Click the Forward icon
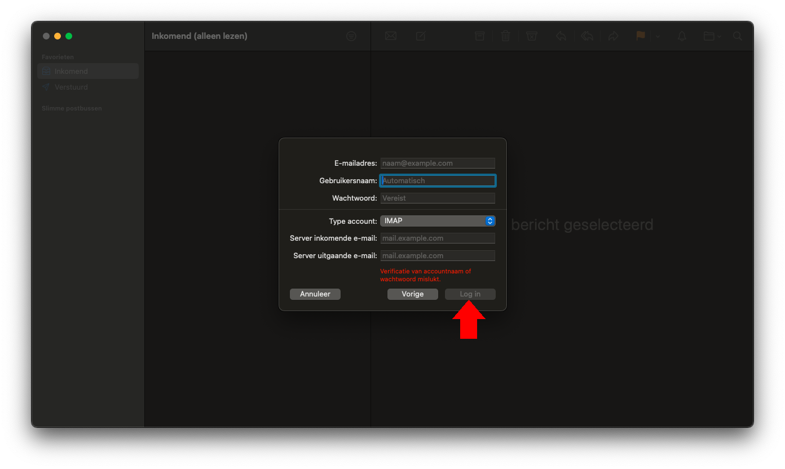The width and height of the screenshot is (785, 469). [614, 36]
